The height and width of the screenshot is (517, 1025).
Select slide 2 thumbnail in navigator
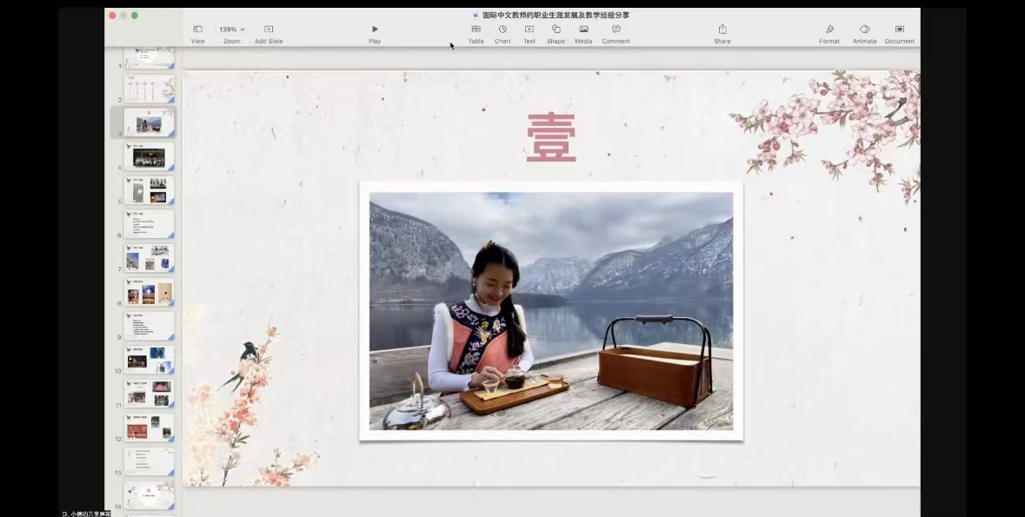(149, 89)
